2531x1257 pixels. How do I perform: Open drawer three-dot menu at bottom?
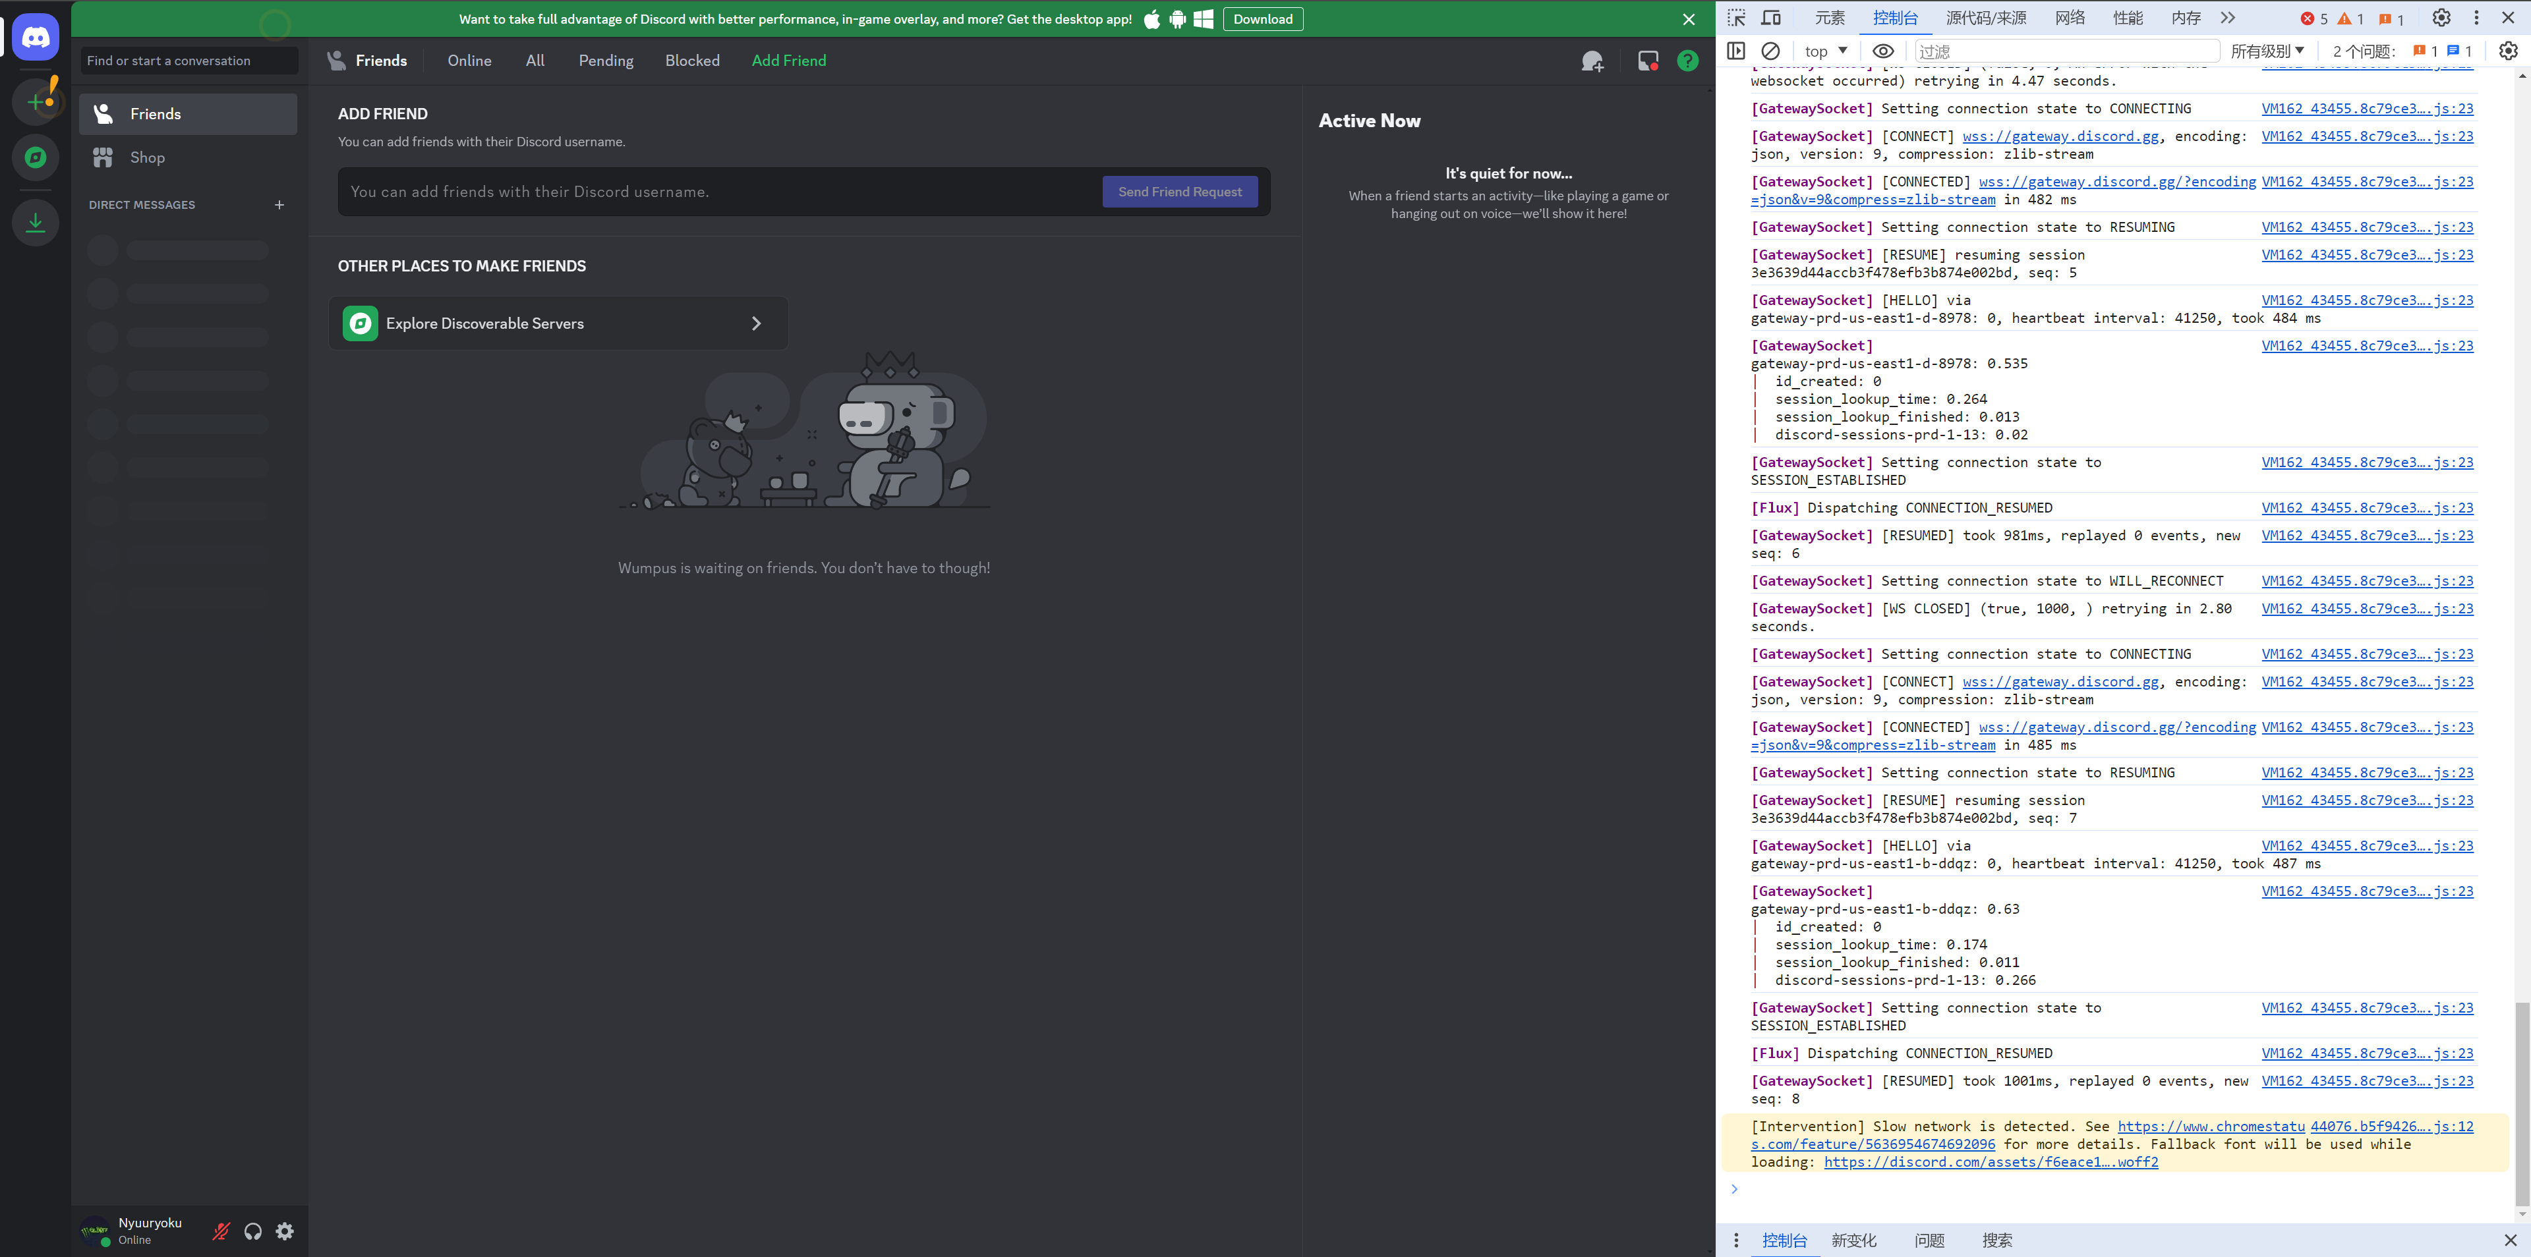pyautogui.click(x=1736, y=1241)
